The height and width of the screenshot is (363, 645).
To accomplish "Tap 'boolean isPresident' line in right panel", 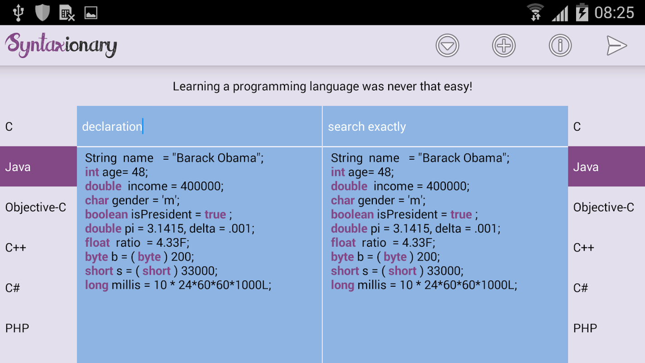I will pyautogui.click(x=405, y=214).
